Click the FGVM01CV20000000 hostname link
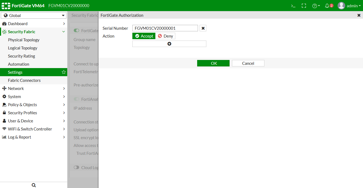363x188 pixels. tap(69, 6)
